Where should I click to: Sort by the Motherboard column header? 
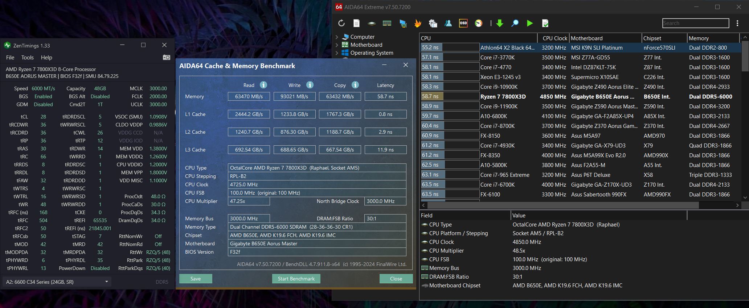(x=605, y=38)
